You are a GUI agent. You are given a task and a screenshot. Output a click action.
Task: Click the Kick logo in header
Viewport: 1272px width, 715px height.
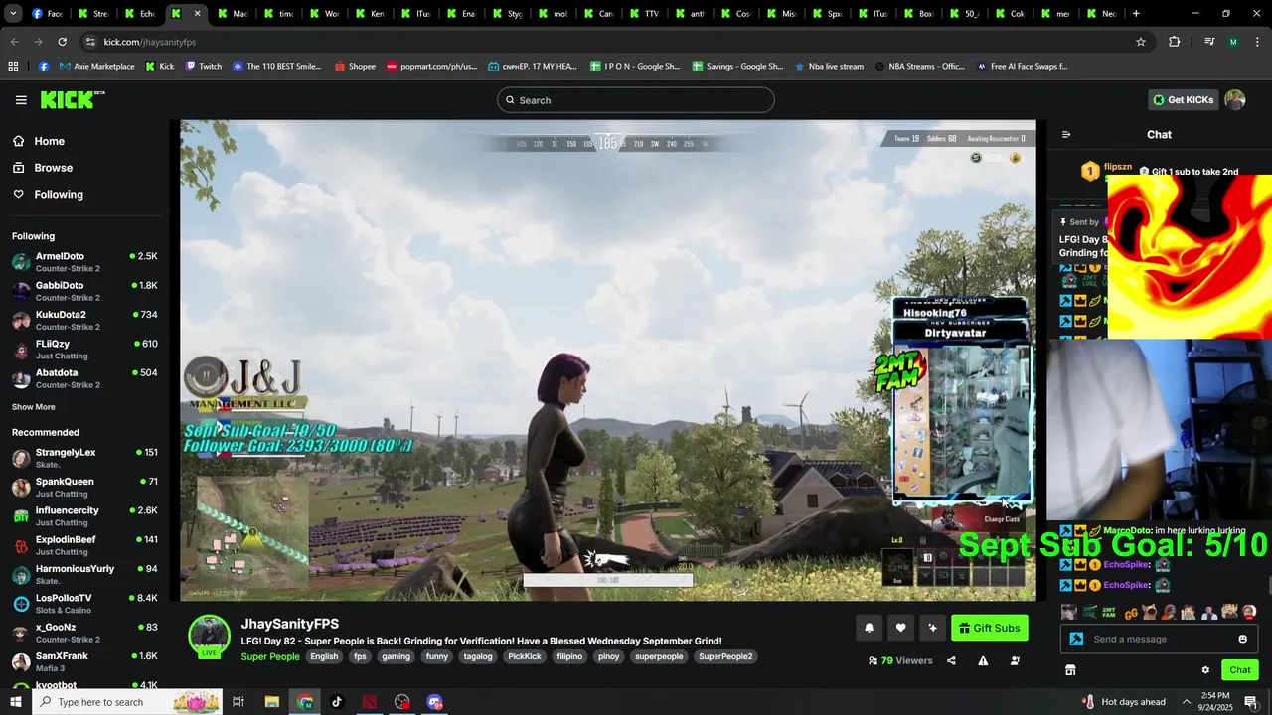73,99
